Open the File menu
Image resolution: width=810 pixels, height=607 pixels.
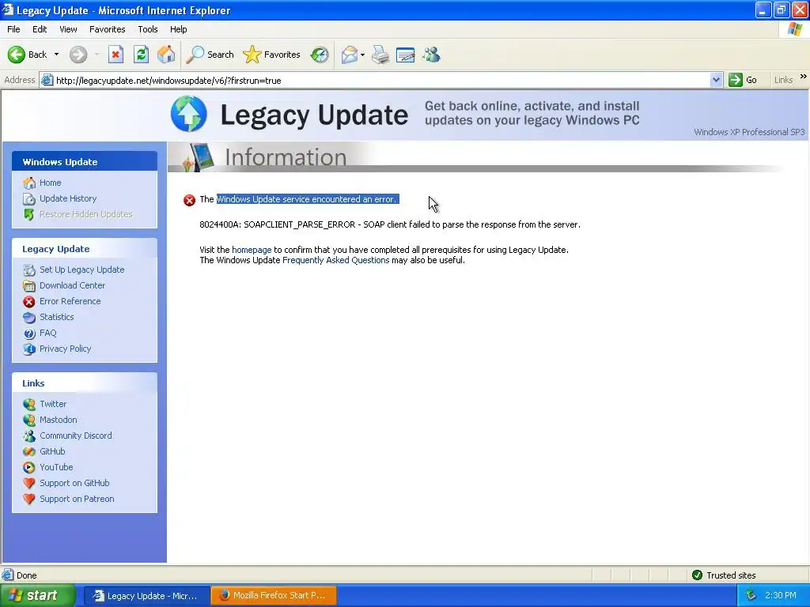tap(13, 29)
